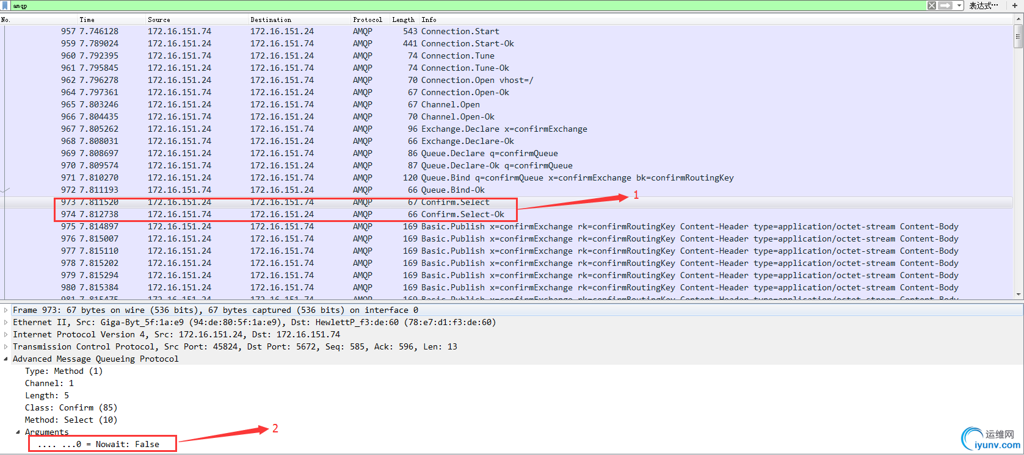The width and height of the screenshot is (1024, 455).
Task: Clear the amqp display filter
Action: [932, 5]
